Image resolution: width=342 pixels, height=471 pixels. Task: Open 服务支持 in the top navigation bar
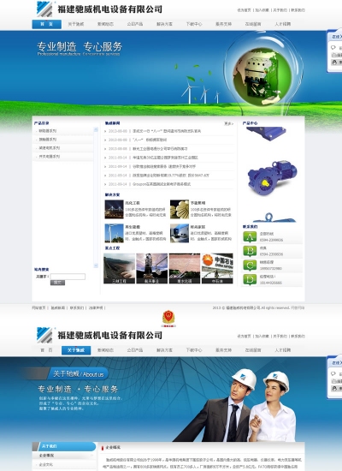click(x=223, y=24)
